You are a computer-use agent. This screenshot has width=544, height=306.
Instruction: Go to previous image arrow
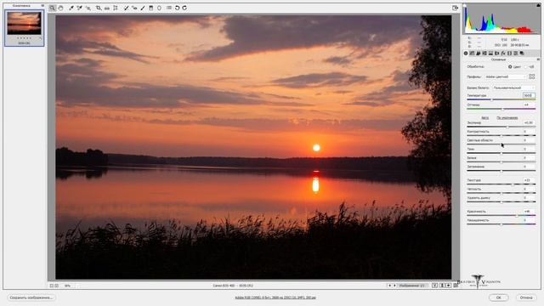tap(389, 286)
